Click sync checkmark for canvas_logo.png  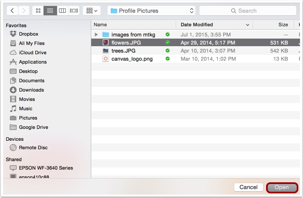tap(168, 59)
